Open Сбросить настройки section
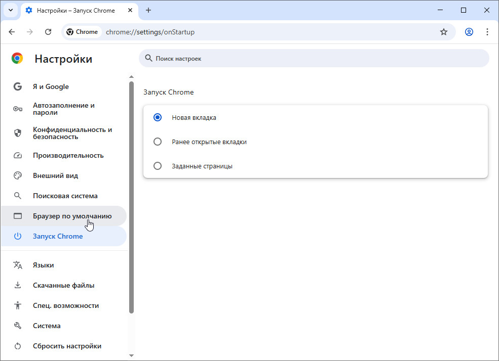 (67, 346)
